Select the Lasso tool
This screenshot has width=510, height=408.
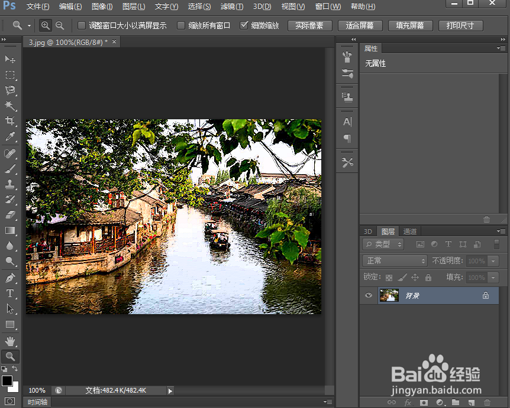(x=10, y=90)
